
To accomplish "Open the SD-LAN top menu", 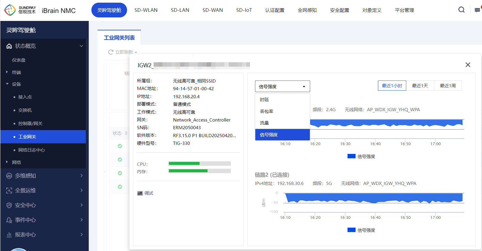I will coord(180,10).
